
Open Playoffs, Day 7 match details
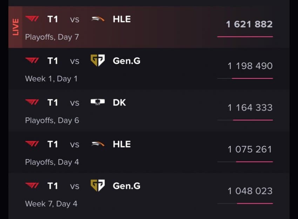pyautogui.click(x=52, y=37)
